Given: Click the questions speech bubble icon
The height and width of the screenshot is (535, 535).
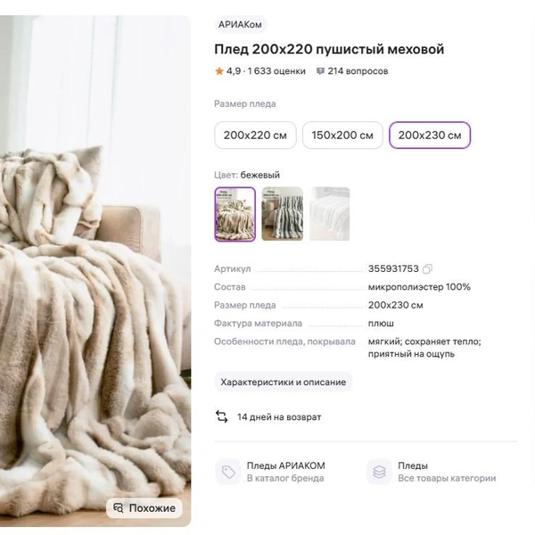Looking at the screenshot, I should point(320,71).
